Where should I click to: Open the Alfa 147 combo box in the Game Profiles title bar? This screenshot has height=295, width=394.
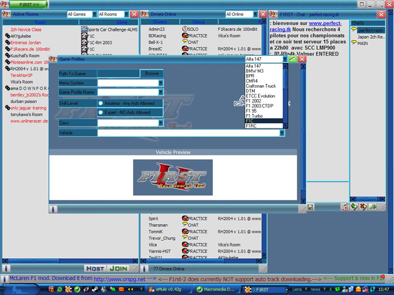285,59
